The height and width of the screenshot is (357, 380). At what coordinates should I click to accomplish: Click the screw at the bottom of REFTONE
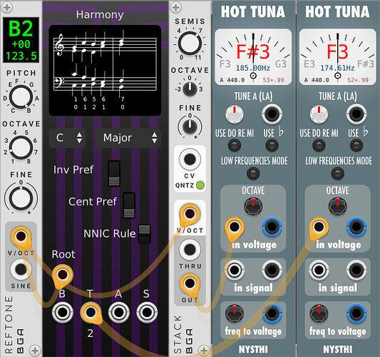(x=35, y=351)
